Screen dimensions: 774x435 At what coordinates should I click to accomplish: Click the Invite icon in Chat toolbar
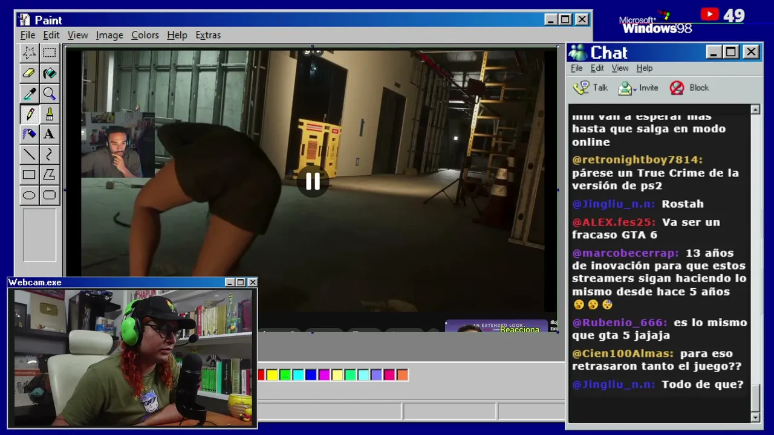pyautogui.click(x=625, y=88)
